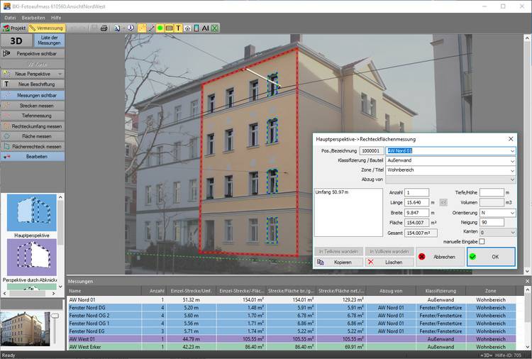
Task: Open the Klassifizierung / Bauteil dropdown
Action: 511,161
